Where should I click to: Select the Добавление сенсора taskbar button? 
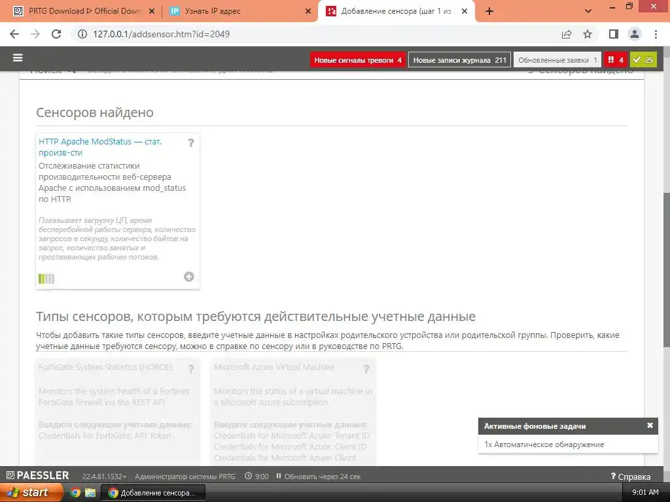[153, 493]
